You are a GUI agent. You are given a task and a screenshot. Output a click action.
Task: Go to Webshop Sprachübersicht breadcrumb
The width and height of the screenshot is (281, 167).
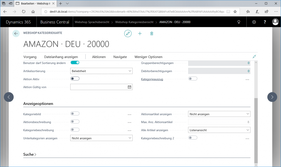tap(92, 22)
